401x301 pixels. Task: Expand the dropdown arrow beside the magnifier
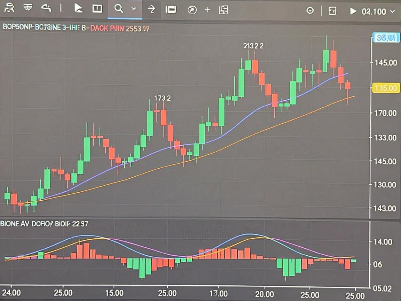(x=134, y=9)
